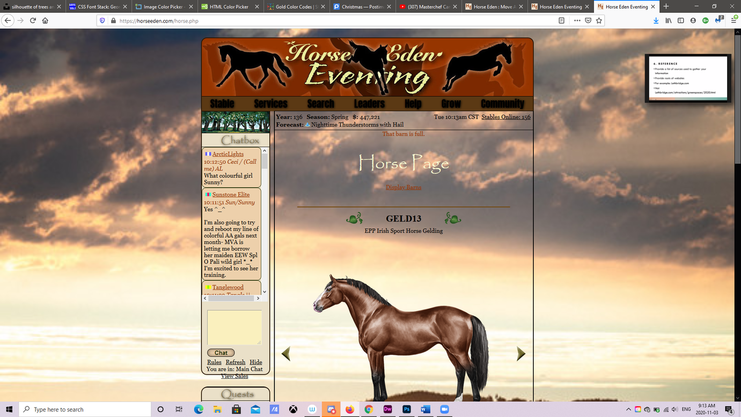Click the picture-in-picture reference slide thumbnail
741x417 pixels.
click(688, 78)
